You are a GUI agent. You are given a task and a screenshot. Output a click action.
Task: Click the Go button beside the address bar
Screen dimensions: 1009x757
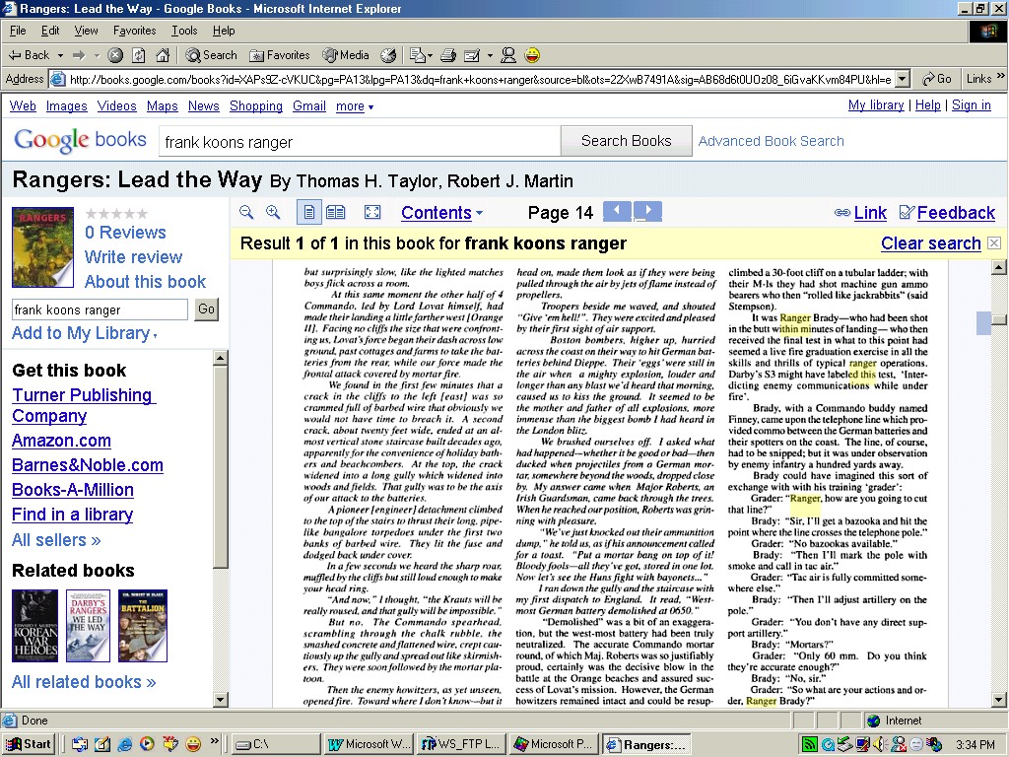937,79
